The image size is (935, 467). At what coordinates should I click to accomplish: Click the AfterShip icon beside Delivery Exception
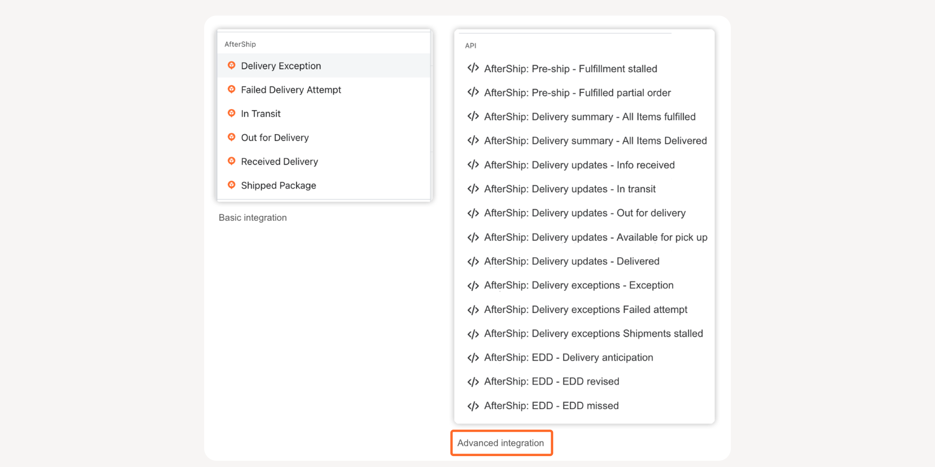pyautogui.click(x=231, y=66)
